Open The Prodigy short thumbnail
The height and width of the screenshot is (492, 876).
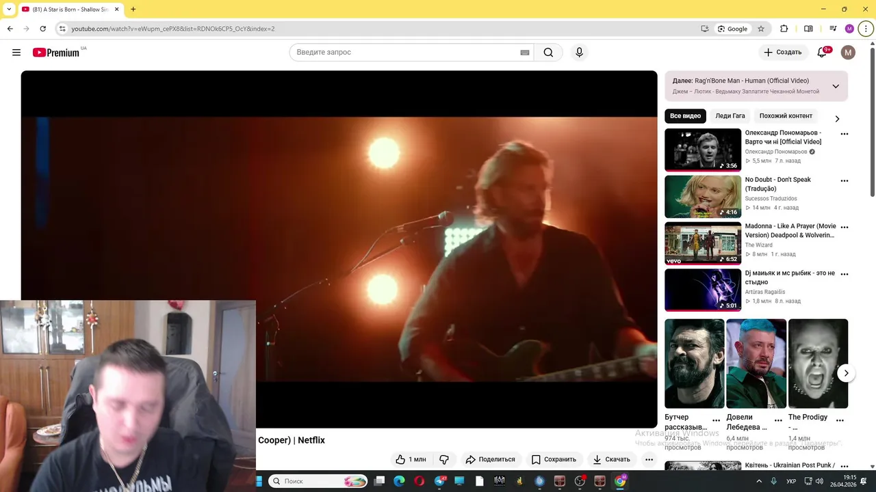818,364
